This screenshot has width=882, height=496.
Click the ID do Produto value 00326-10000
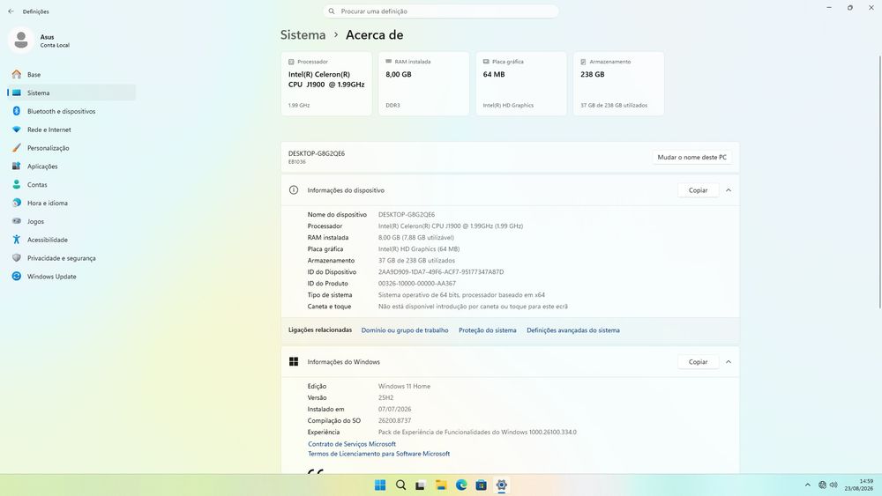click(x=417, y=284)
